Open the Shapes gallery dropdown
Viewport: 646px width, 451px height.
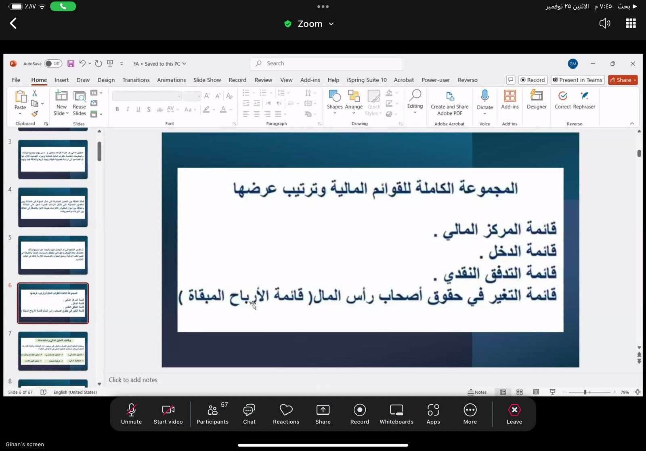point(334,101)
